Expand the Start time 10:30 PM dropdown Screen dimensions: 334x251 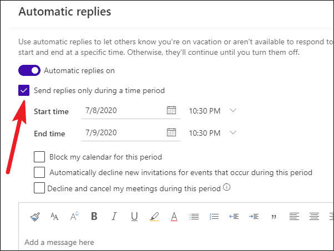(233, 111)
